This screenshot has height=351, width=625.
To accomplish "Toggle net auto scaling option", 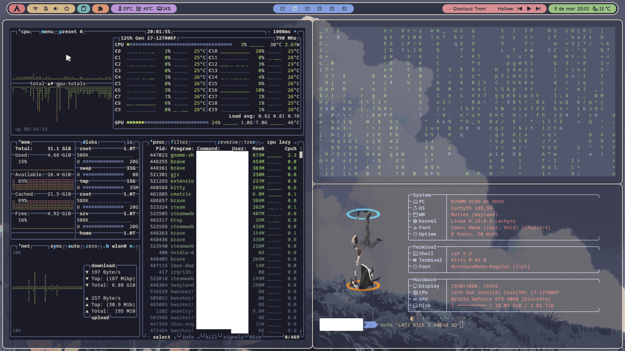I will coord(74,246).
